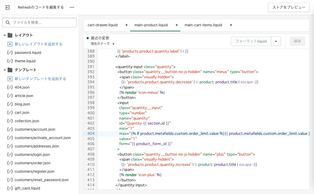The image size is (314, 194).
Task: Collapse the レイアウト folder
Action: tap(5, 35)
